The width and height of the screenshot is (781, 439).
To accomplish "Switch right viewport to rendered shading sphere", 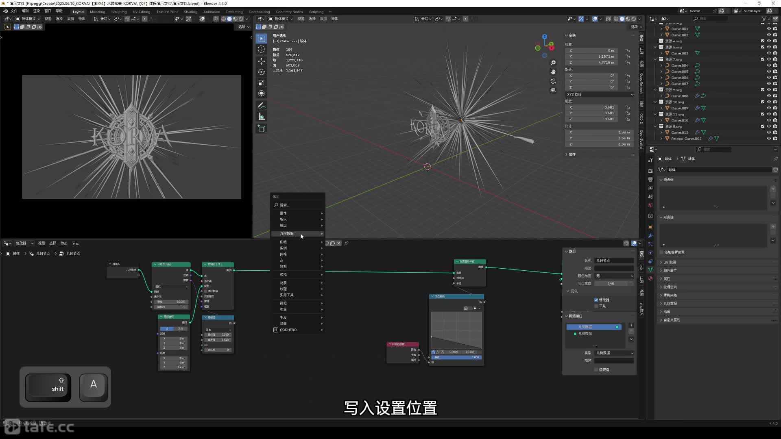I will coord(633,19).
